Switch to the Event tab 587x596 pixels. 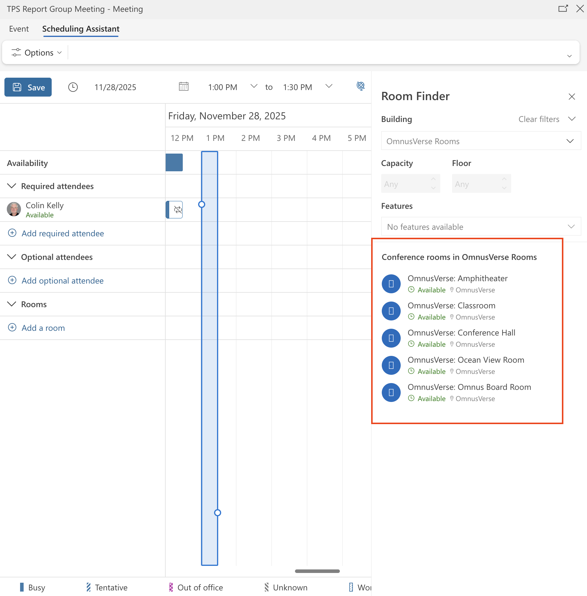(19, 29)
